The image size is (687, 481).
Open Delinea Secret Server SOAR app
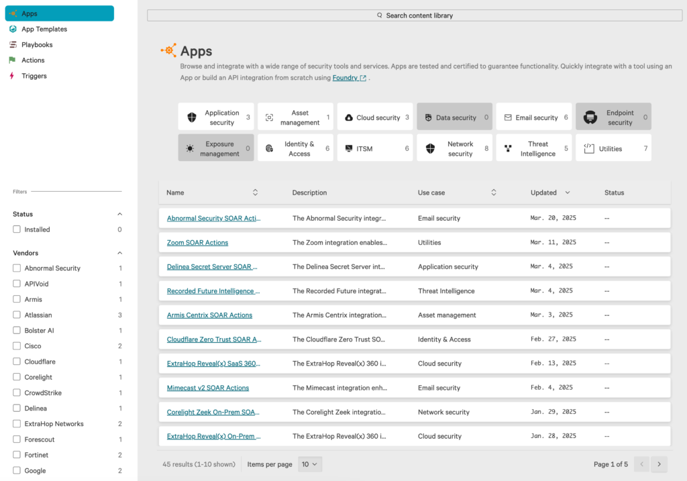[212, 267]
